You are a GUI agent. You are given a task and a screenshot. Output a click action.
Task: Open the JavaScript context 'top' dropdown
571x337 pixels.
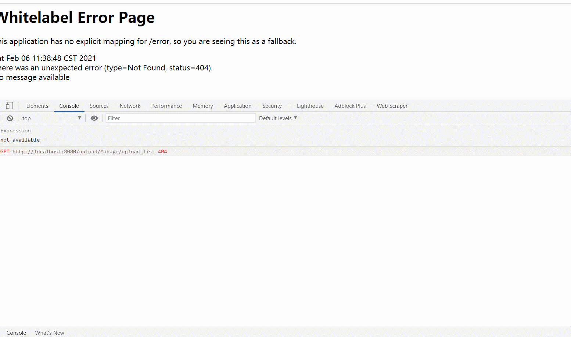pyautogui.click(x=51, y=118)
